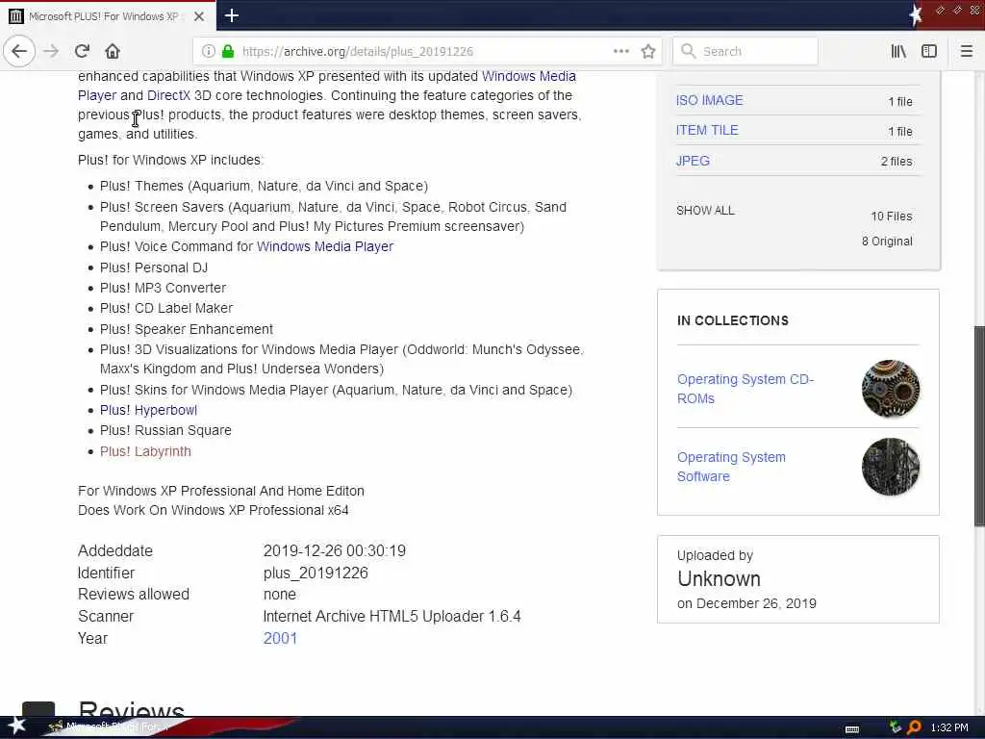This screenshot has width=985, height=739.
Task: Click the 'Plus! Speaker Enhancement' list item
Action: point(187,329)
